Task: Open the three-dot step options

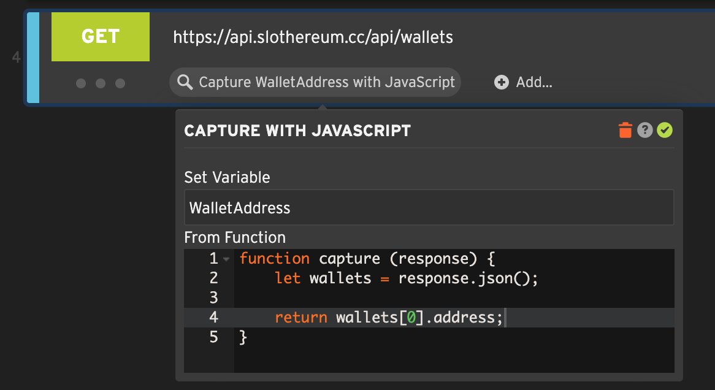Action: (x=101, y=83)
